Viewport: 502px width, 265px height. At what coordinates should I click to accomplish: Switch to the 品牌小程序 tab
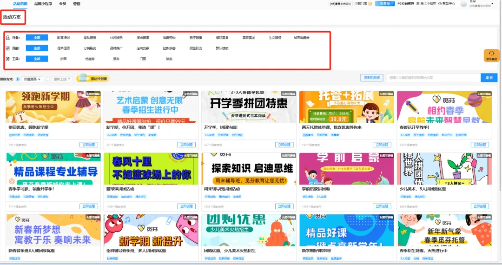click(43, 4)
